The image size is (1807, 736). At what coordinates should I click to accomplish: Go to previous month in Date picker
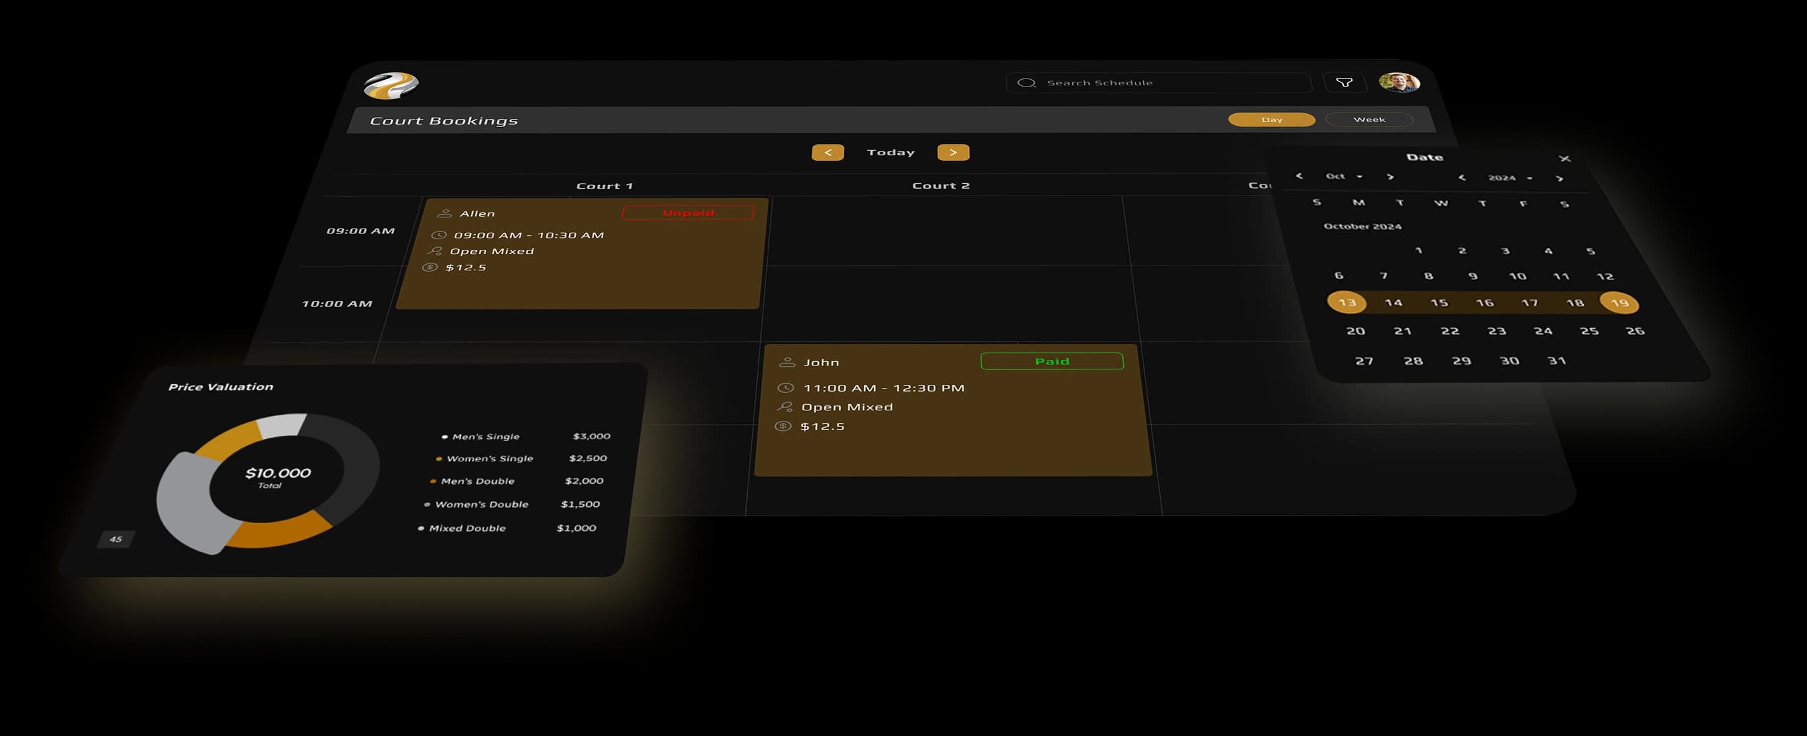[1299, 176]
